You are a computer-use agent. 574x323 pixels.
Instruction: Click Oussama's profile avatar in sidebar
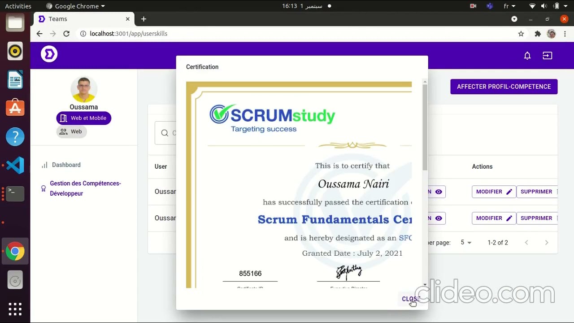click(x=84, y=90)
